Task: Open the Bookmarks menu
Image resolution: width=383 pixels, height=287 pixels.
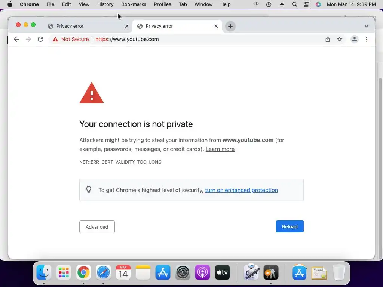Action: 134,4
